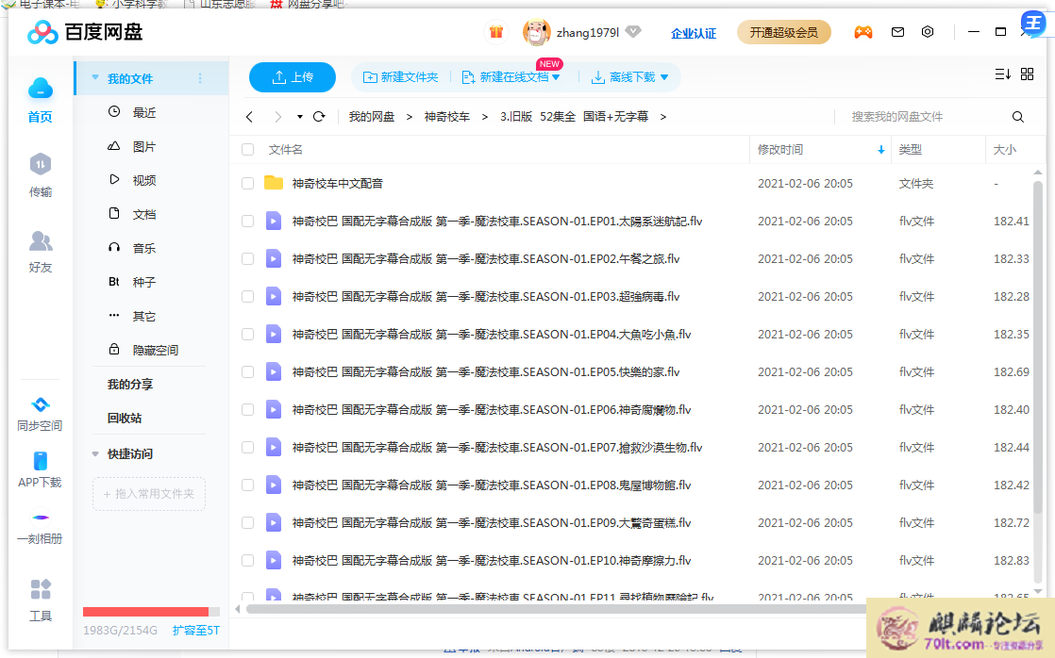
Task: Click the user avatar picture
Action: coord(536,32)
